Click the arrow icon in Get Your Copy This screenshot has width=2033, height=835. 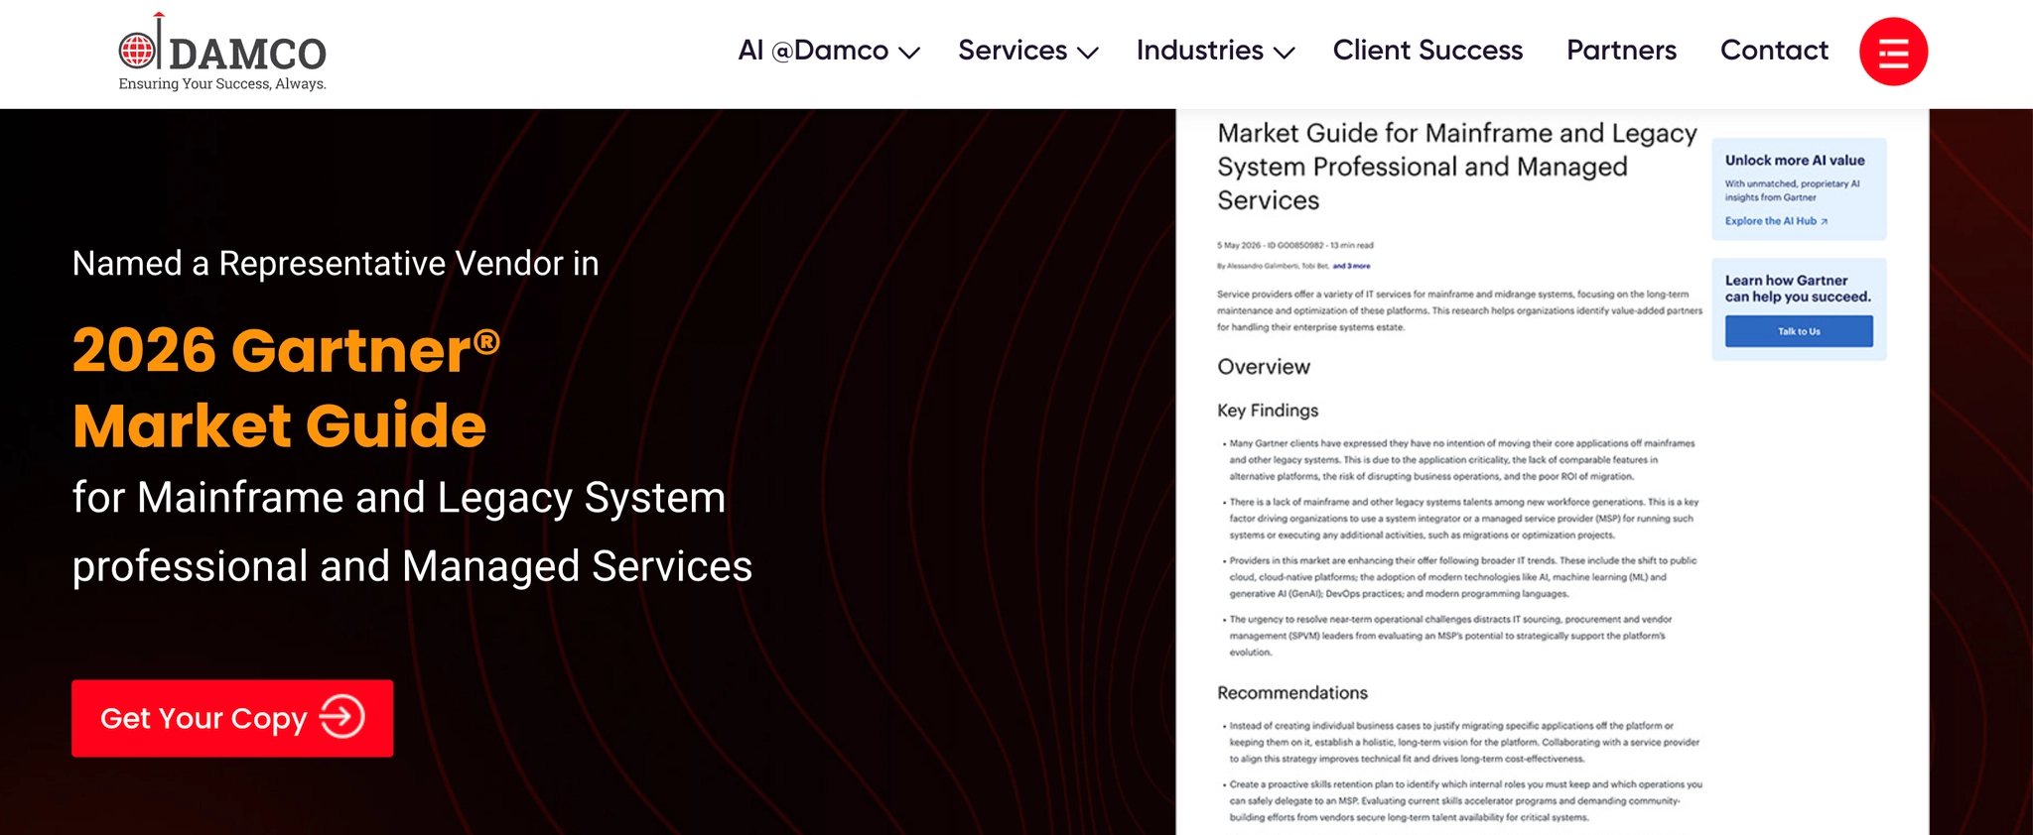click(342, 717)
